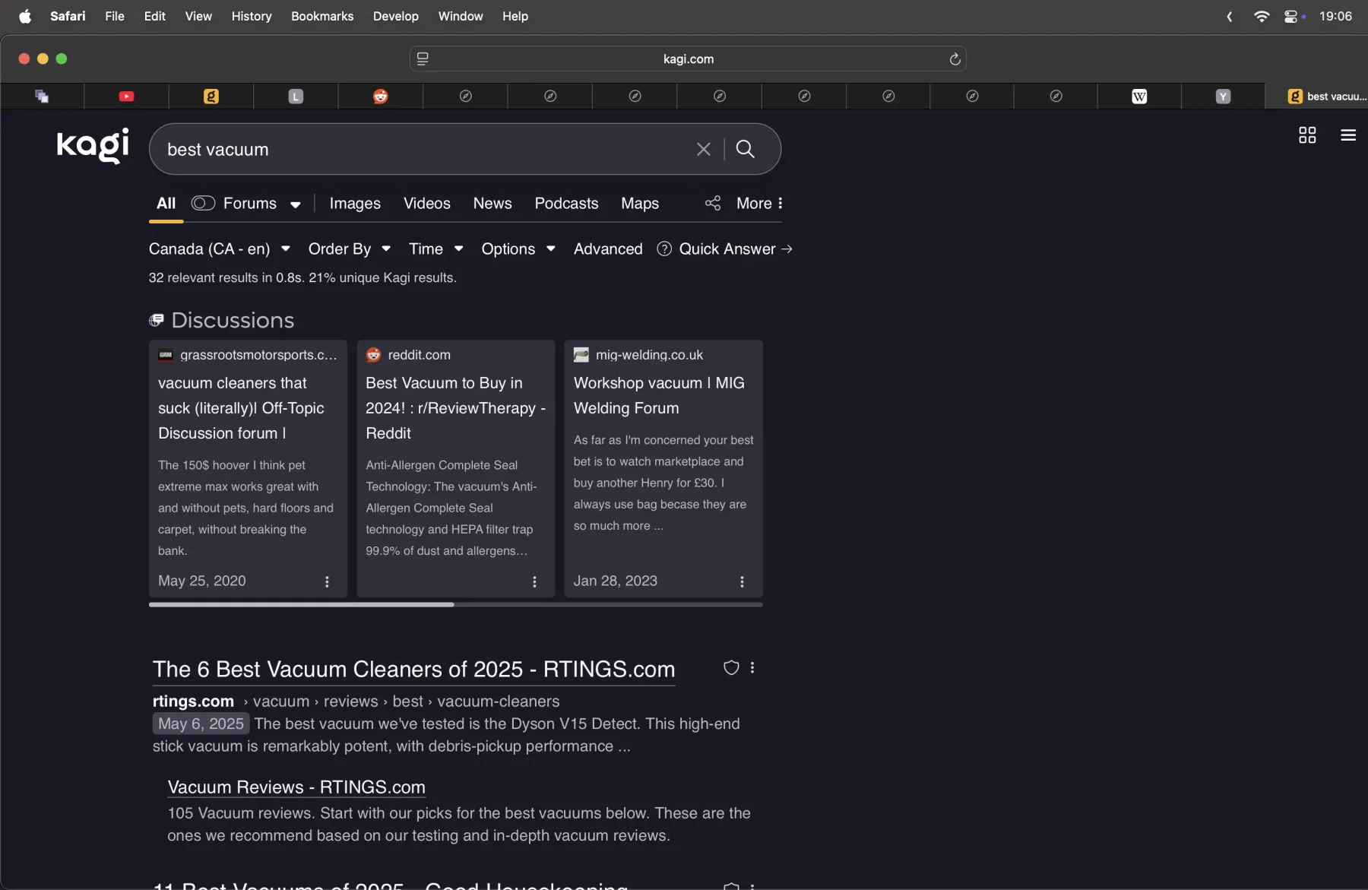Expand the Options dropdown

[518, 249]
